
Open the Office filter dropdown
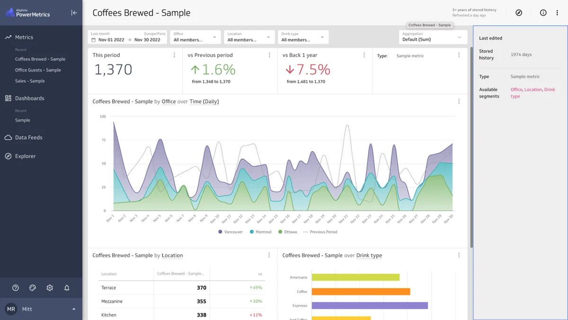(x=195, y=37)
